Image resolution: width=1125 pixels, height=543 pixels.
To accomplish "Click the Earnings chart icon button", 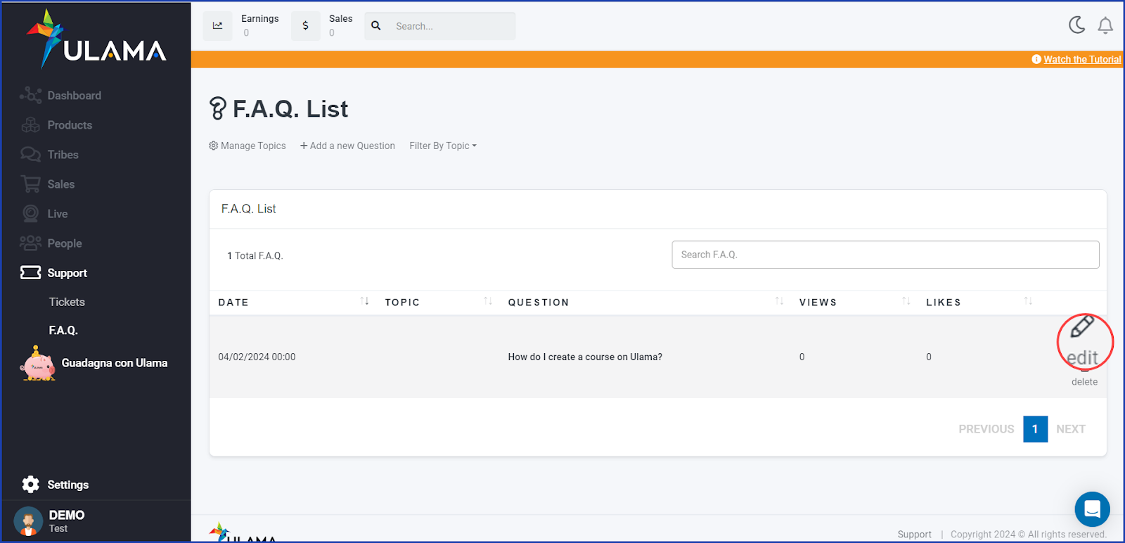I will (x=218, y=26).
